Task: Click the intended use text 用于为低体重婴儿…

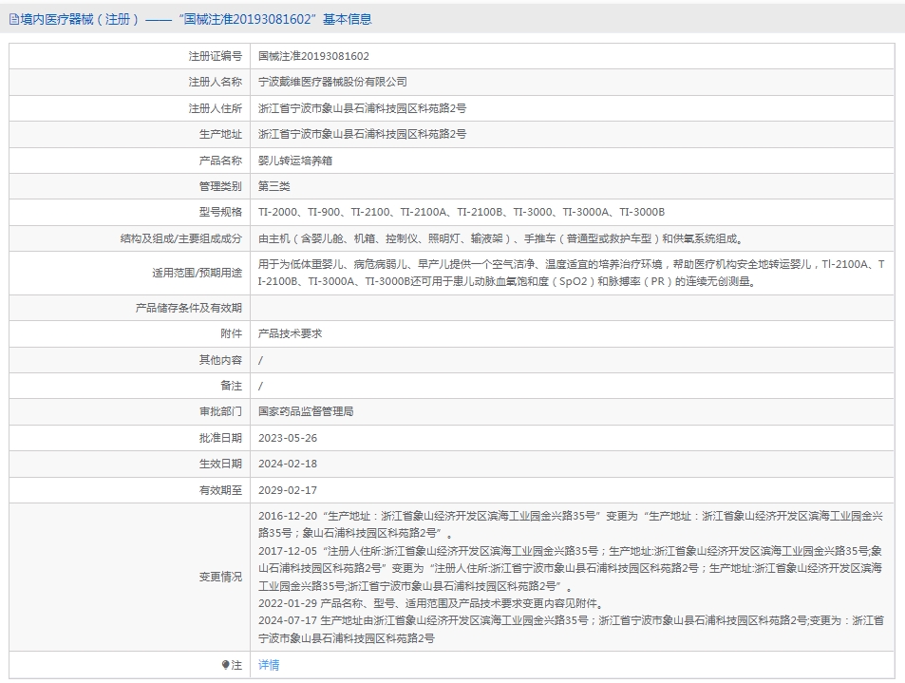Action: pyautogui.click(x=572, y=273)
